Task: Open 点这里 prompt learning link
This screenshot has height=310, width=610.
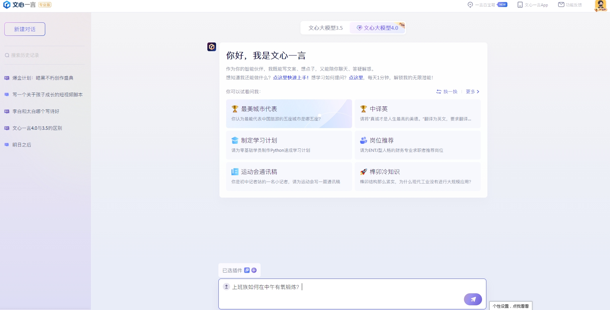Action: click(356, 78)
